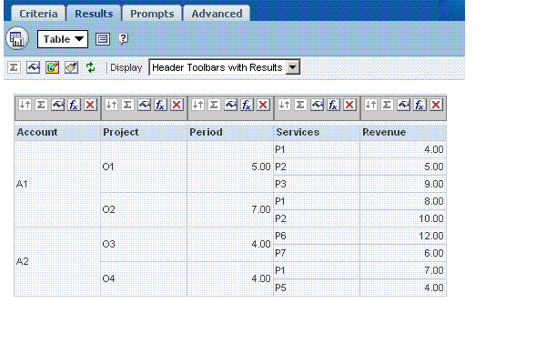This screenshot has width=546, height=364.
Task: Click the Project column header
Action: click(144, 132)
